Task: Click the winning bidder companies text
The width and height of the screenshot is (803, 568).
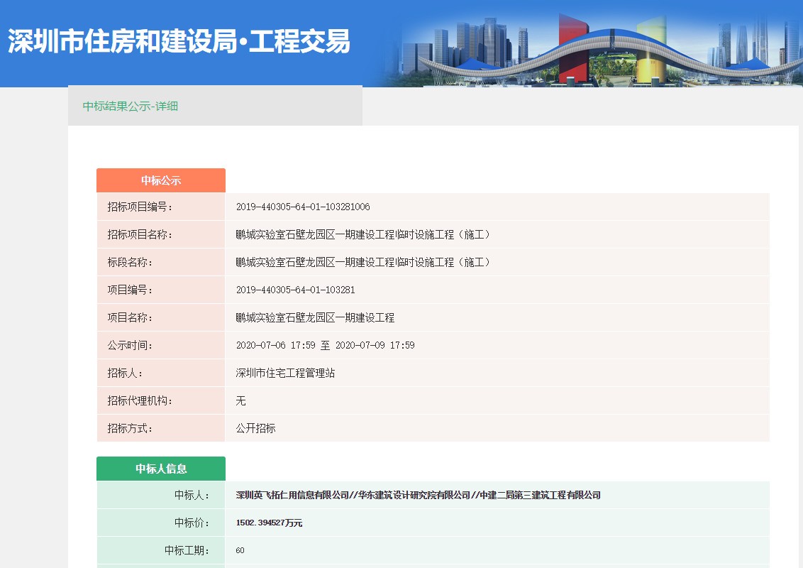Action: pos(418,495)
